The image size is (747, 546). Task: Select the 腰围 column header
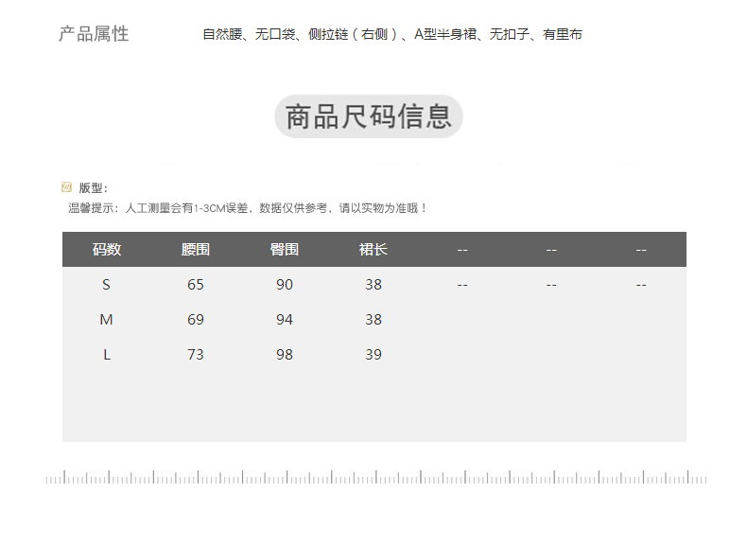[x=196, y=250]
